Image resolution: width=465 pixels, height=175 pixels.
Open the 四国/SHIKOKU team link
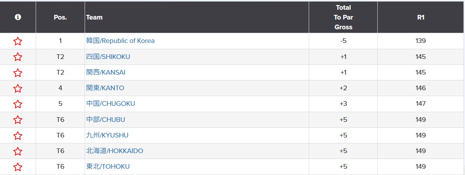(x=108, y=57)
